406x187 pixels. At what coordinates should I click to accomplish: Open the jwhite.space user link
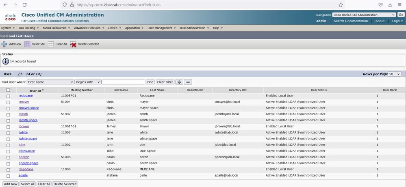[28, 139]
